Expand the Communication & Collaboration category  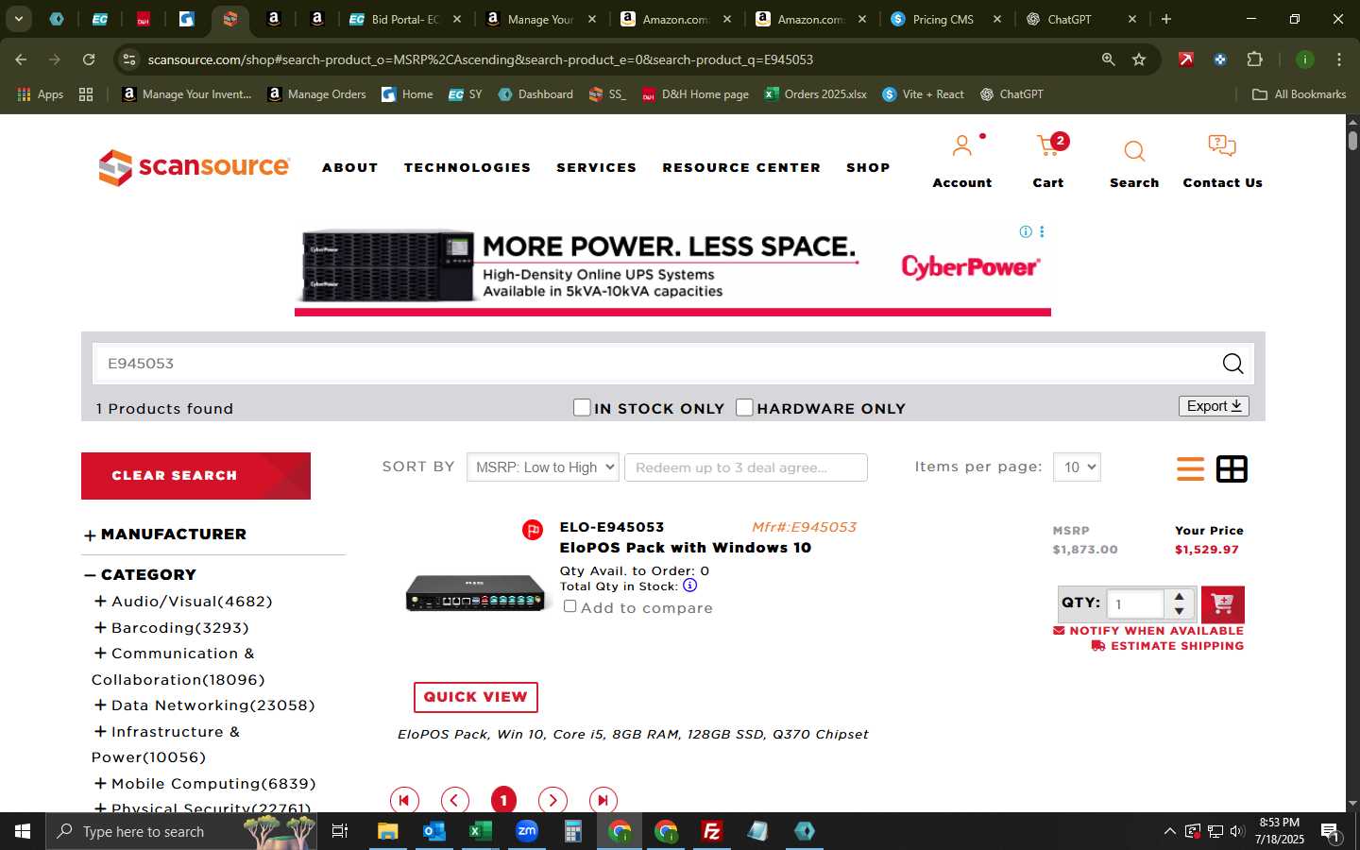[99, 654]
